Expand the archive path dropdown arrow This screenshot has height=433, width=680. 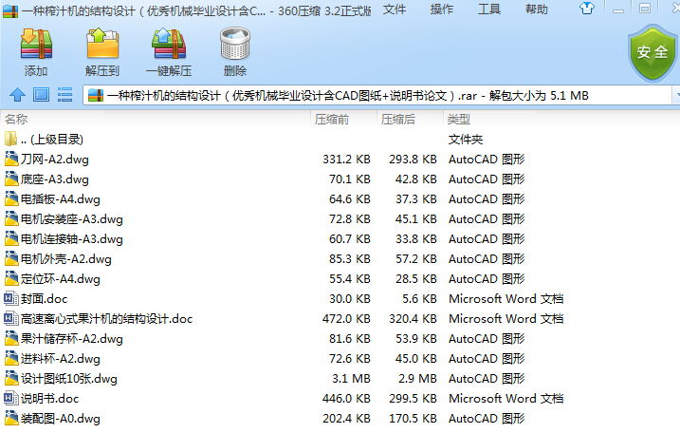(x=675, y=95)
